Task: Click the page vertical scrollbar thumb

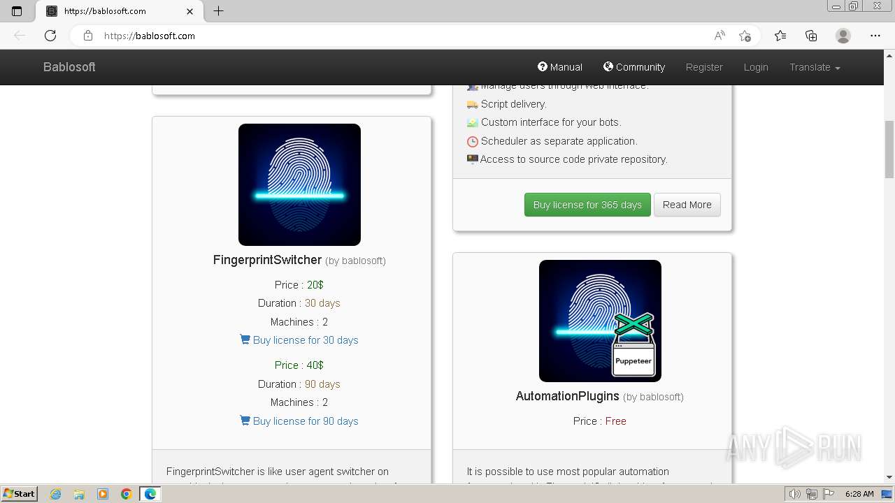Action: [x=889, y=149]
